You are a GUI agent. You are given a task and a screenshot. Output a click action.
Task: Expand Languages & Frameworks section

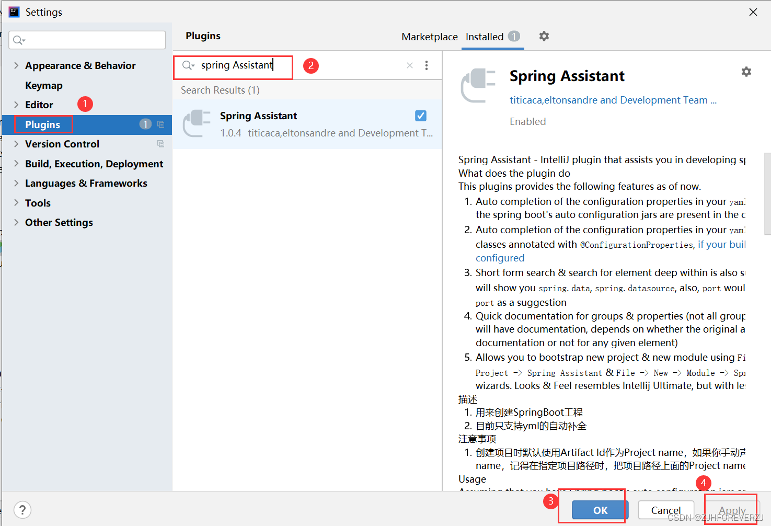coord(16,183)
